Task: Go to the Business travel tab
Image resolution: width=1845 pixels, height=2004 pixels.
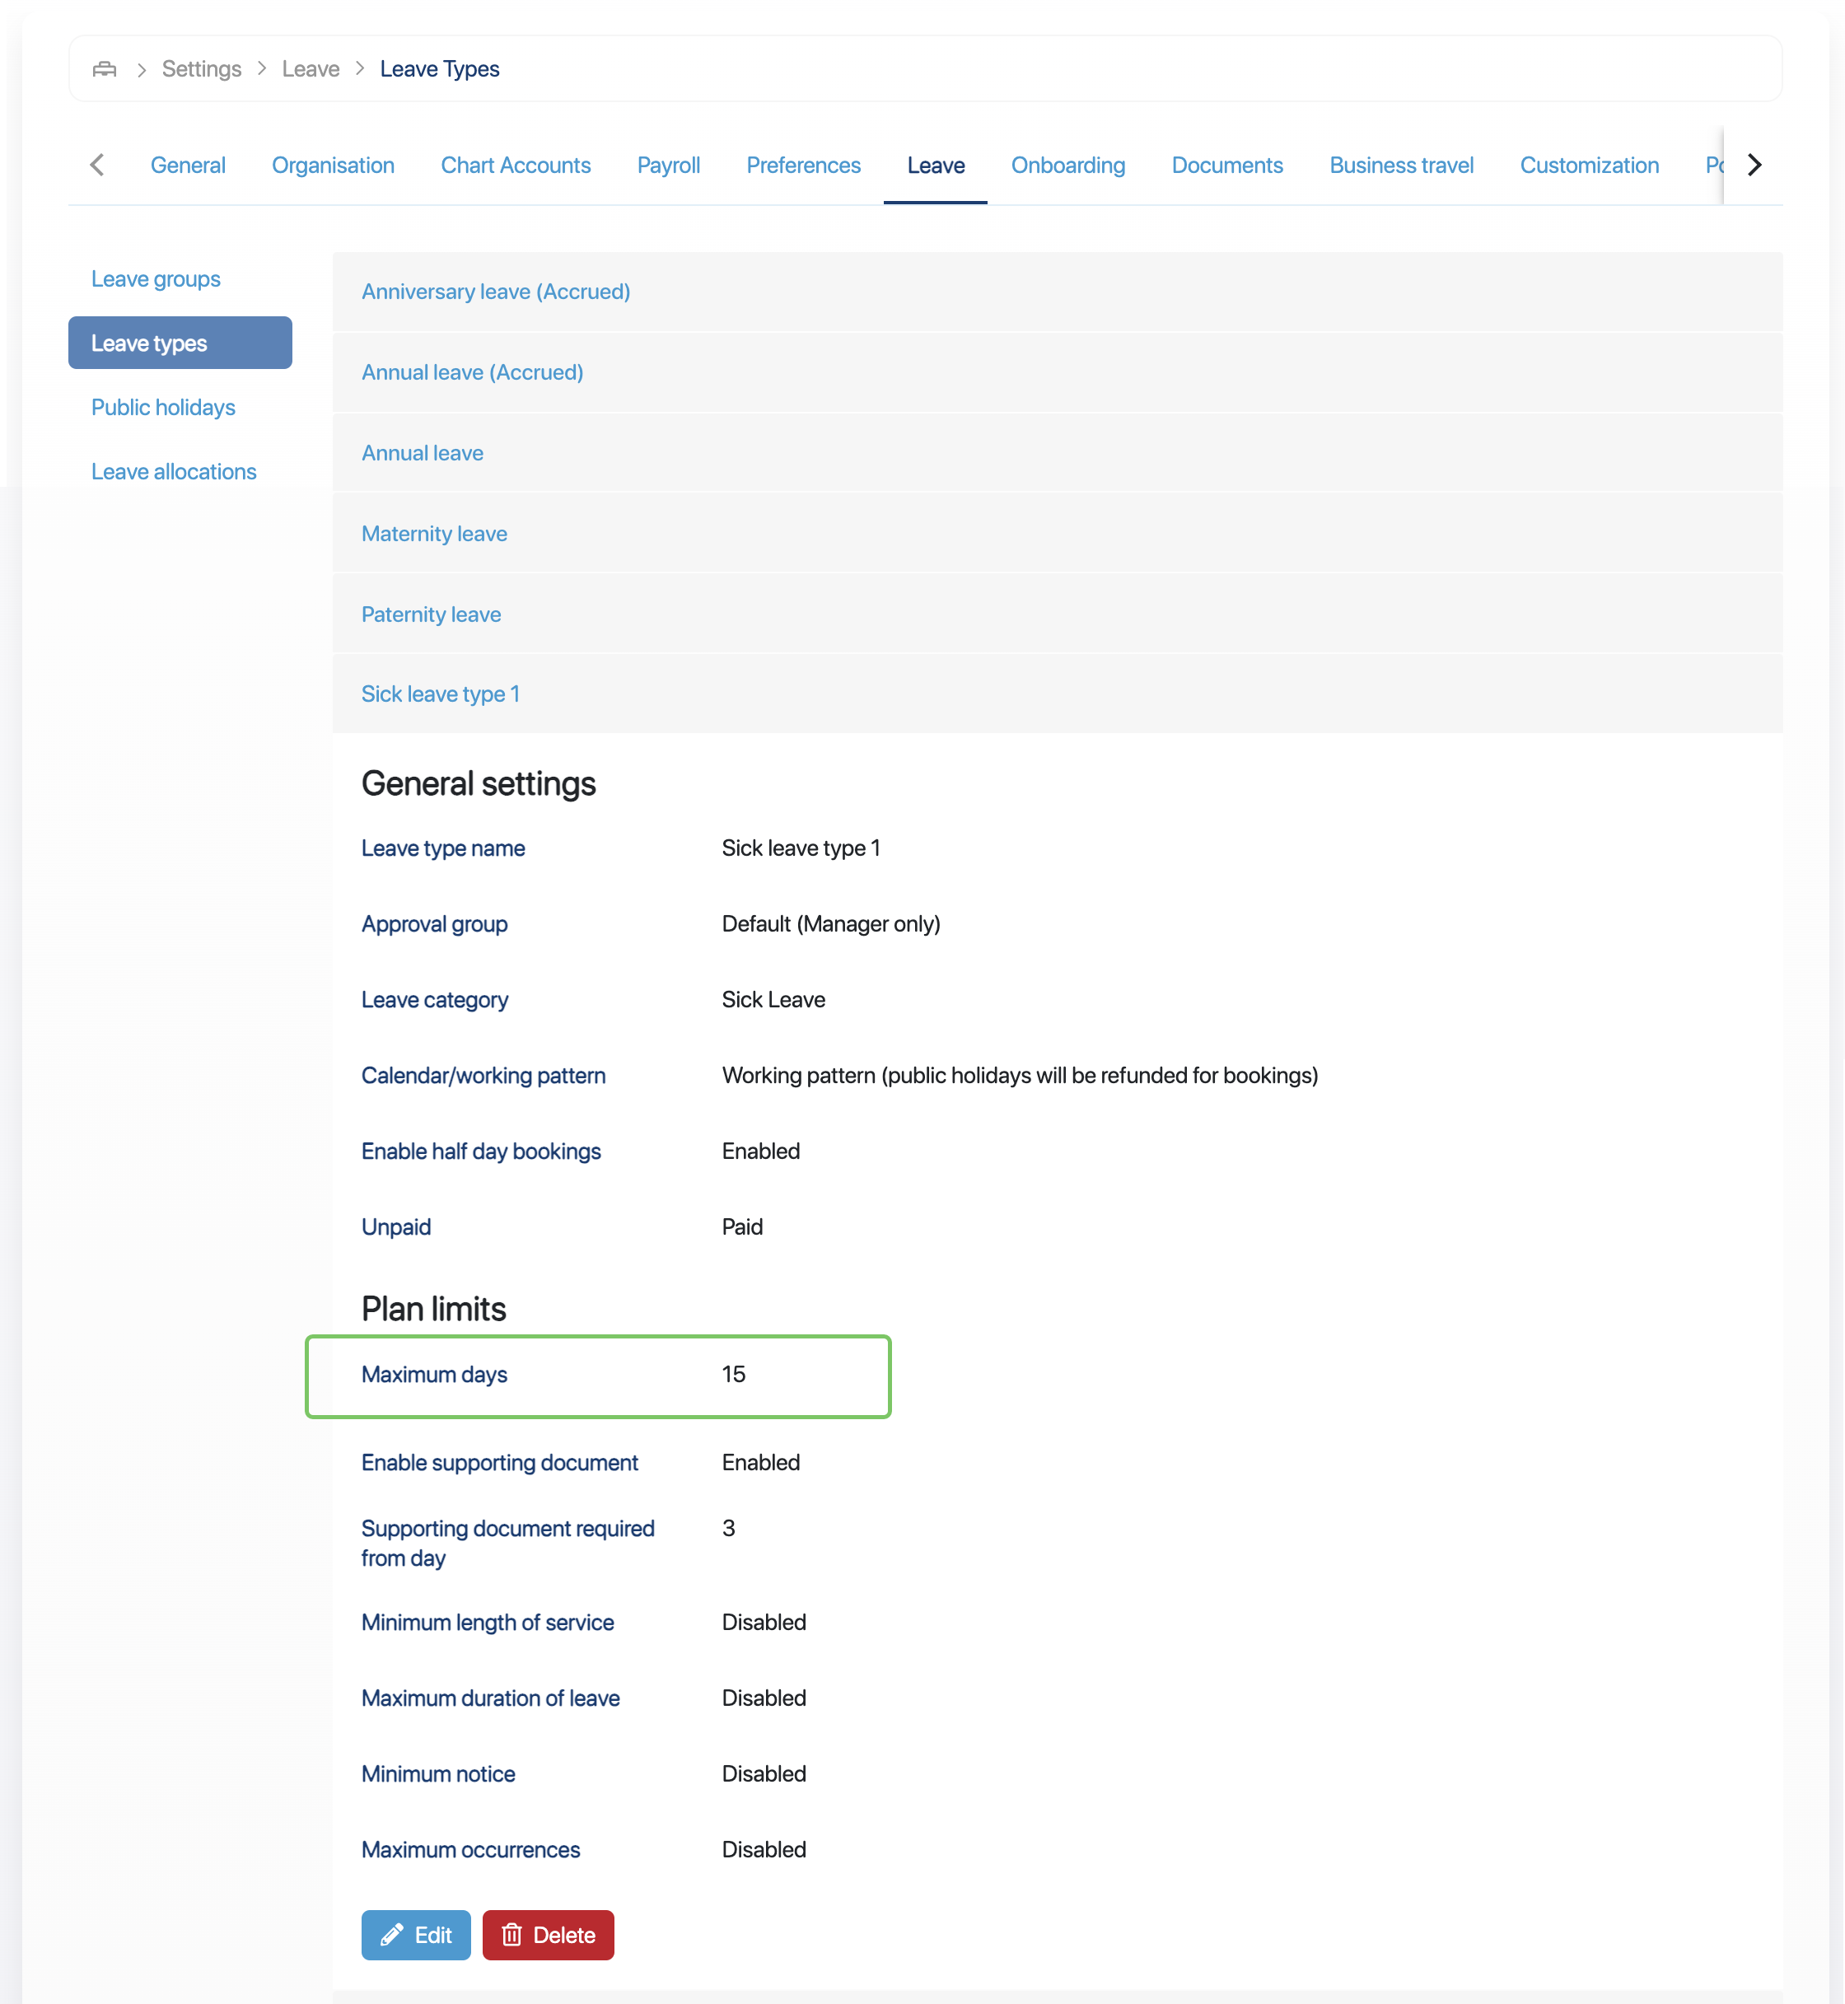Action: 1399,166
